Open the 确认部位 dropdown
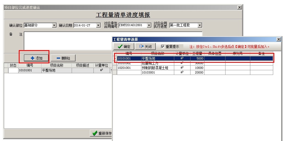The width and height of the screenshot is (290, 141). (x=54, y=25)
